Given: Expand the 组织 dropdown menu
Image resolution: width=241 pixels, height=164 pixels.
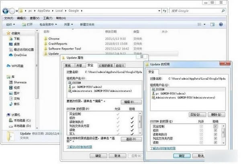Looking at the screenshot, I should [x=10, y=25].
